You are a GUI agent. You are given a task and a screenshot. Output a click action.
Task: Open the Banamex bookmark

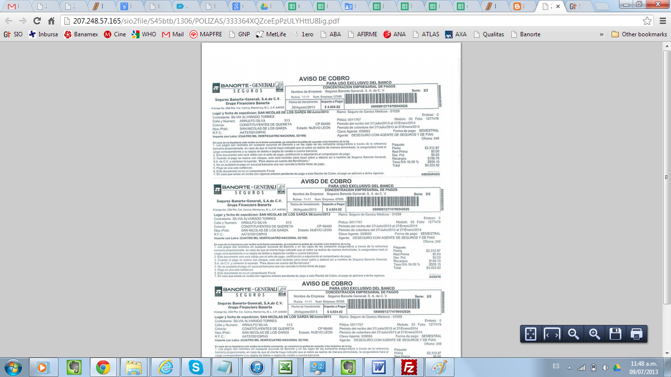pos(81,34)
